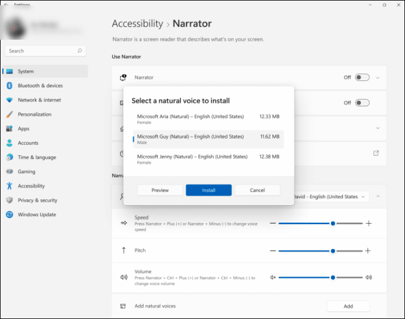Click the Speed sparkle icon

point(124,223)
